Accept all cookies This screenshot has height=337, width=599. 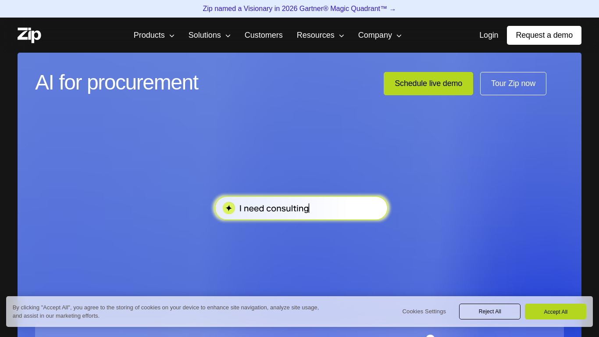[556, 312]
